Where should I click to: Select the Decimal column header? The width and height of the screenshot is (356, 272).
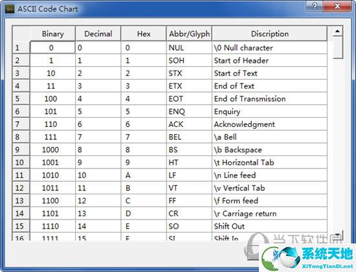point(98,34)
